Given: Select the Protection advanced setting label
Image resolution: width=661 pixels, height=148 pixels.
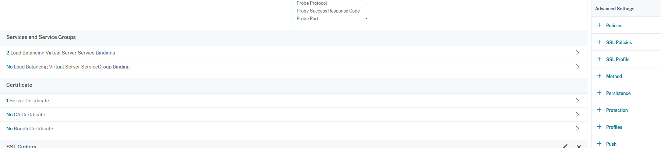Looking at the screenshot, I should (x=617, y=110).
